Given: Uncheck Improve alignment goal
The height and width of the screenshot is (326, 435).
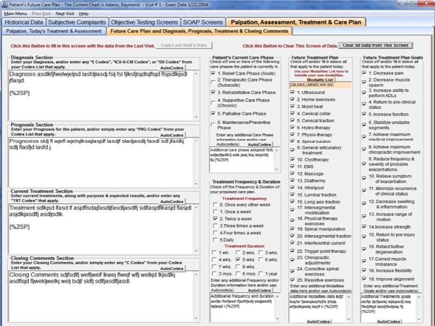Looking at the screenshot, I should pyautogui.click(x=364, y=279).
